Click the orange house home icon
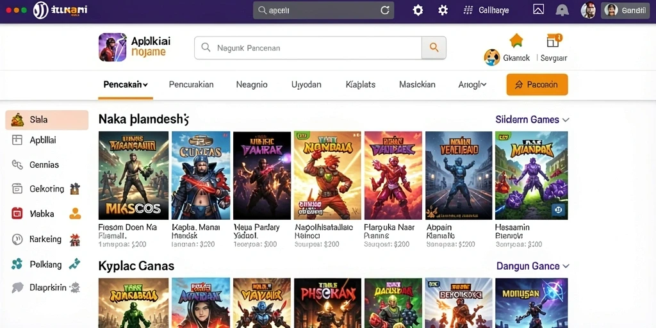The width and height of the screenshot is (656, 328). 516,40
